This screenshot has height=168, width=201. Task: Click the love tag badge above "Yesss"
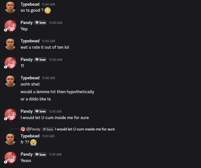40,154
